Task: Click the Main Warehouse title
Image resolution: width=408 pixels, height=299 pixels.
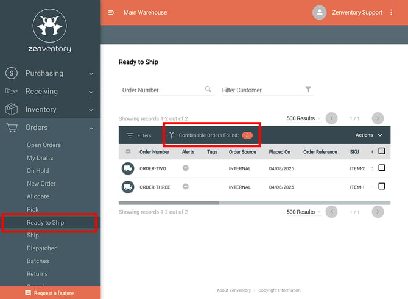Action: pos(145,13)
